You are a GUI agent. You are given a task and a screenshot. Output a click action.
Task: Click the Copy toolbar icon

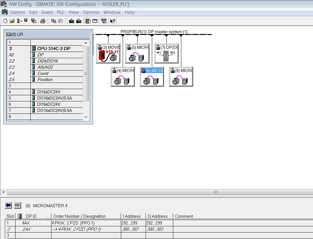[54, 21]
